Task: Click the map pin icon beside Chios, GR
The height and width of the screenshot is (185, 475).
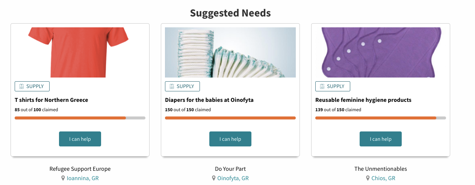Action: pyautogui.click(x=368, y=178)
